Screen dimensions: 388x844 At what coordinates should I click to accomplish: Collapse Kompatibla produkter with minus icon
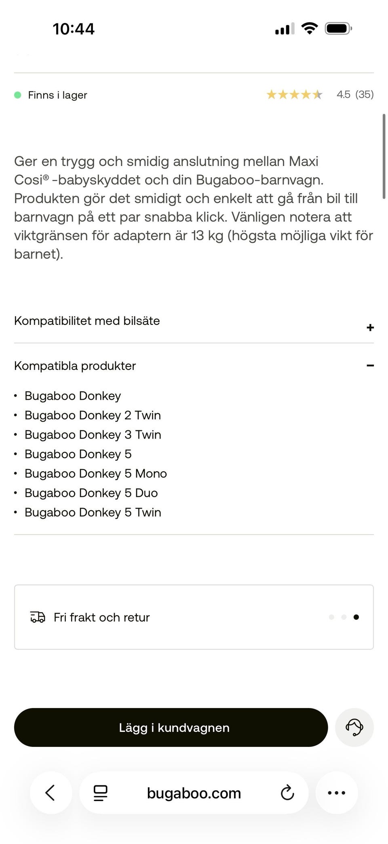coord(370,366)
